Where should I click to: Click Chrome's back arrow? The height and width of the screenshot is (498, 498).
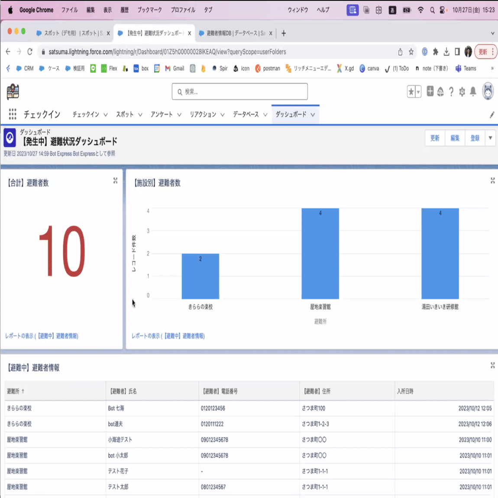[x=8, y=52]
